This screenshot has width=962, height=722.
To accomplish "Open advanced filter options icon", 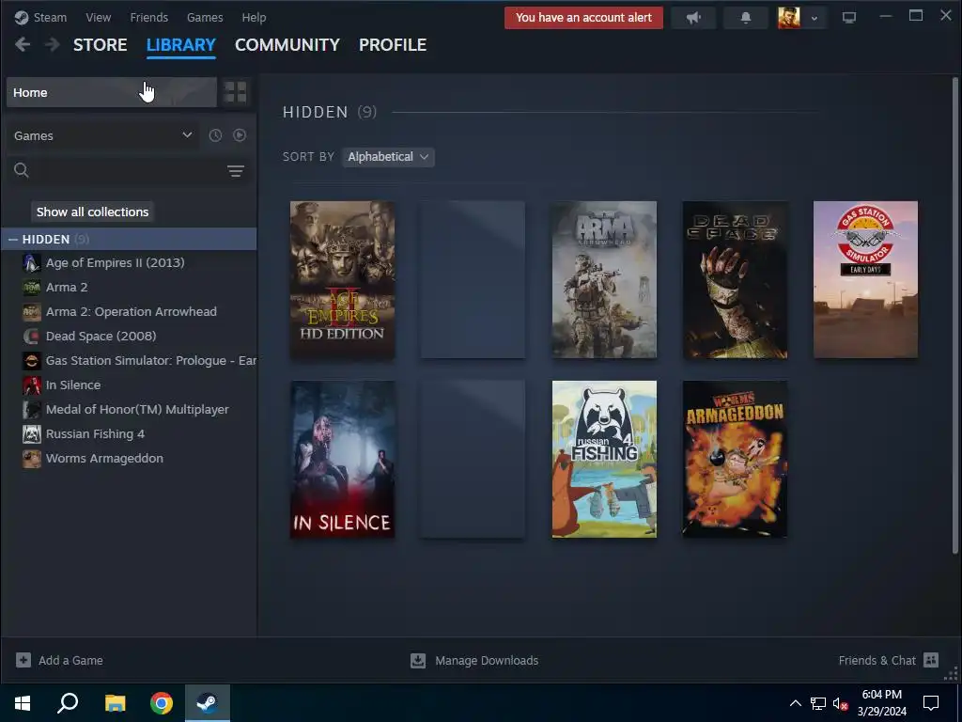I will point(236,171).
